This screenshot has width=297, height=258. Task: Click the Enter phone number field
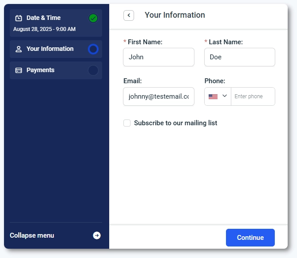(x=253, y=96)
